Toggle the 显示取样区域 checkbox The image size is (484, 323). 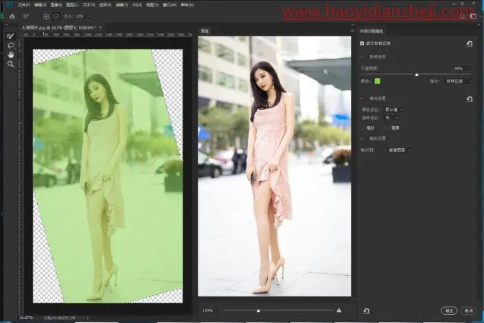pyautogui.click(x=362, y=43)
